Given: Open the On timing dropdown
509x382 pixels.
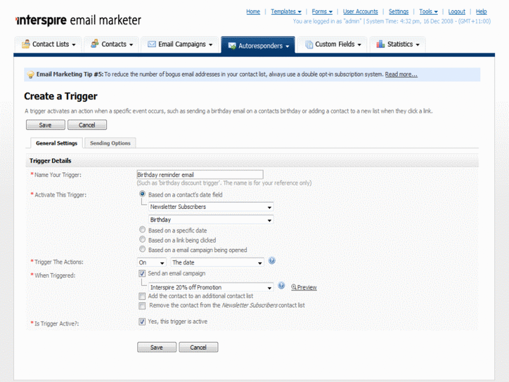Looking at the screenshot, I should click(152, 262).
